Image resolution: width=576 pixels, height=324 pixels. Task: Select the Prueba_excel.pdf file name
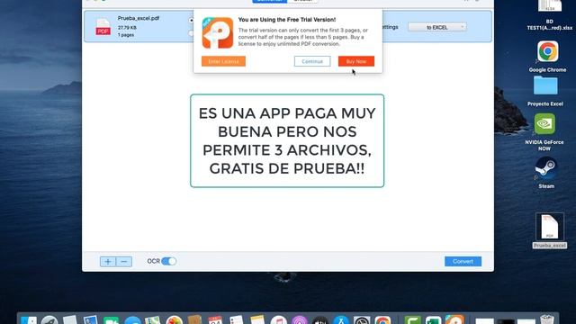[139, 18]
